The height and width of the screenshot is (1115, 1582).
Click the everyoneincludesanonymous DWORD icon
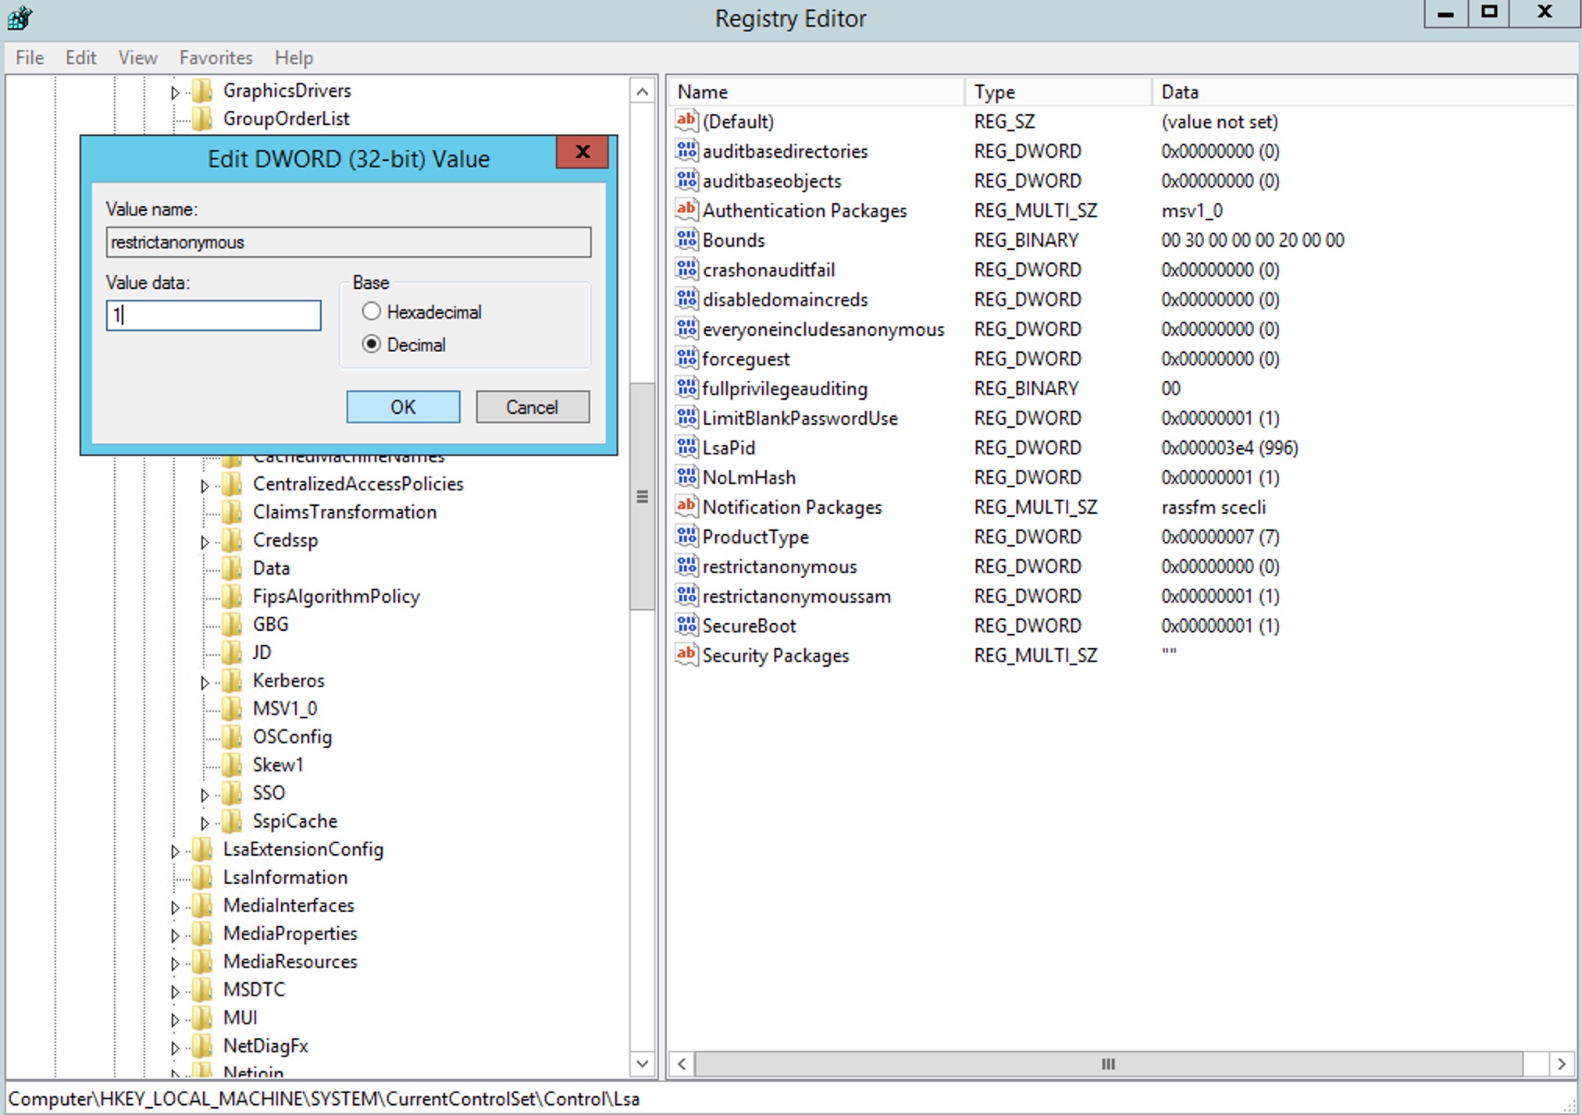pyautogui.click(x=686, y=329)
